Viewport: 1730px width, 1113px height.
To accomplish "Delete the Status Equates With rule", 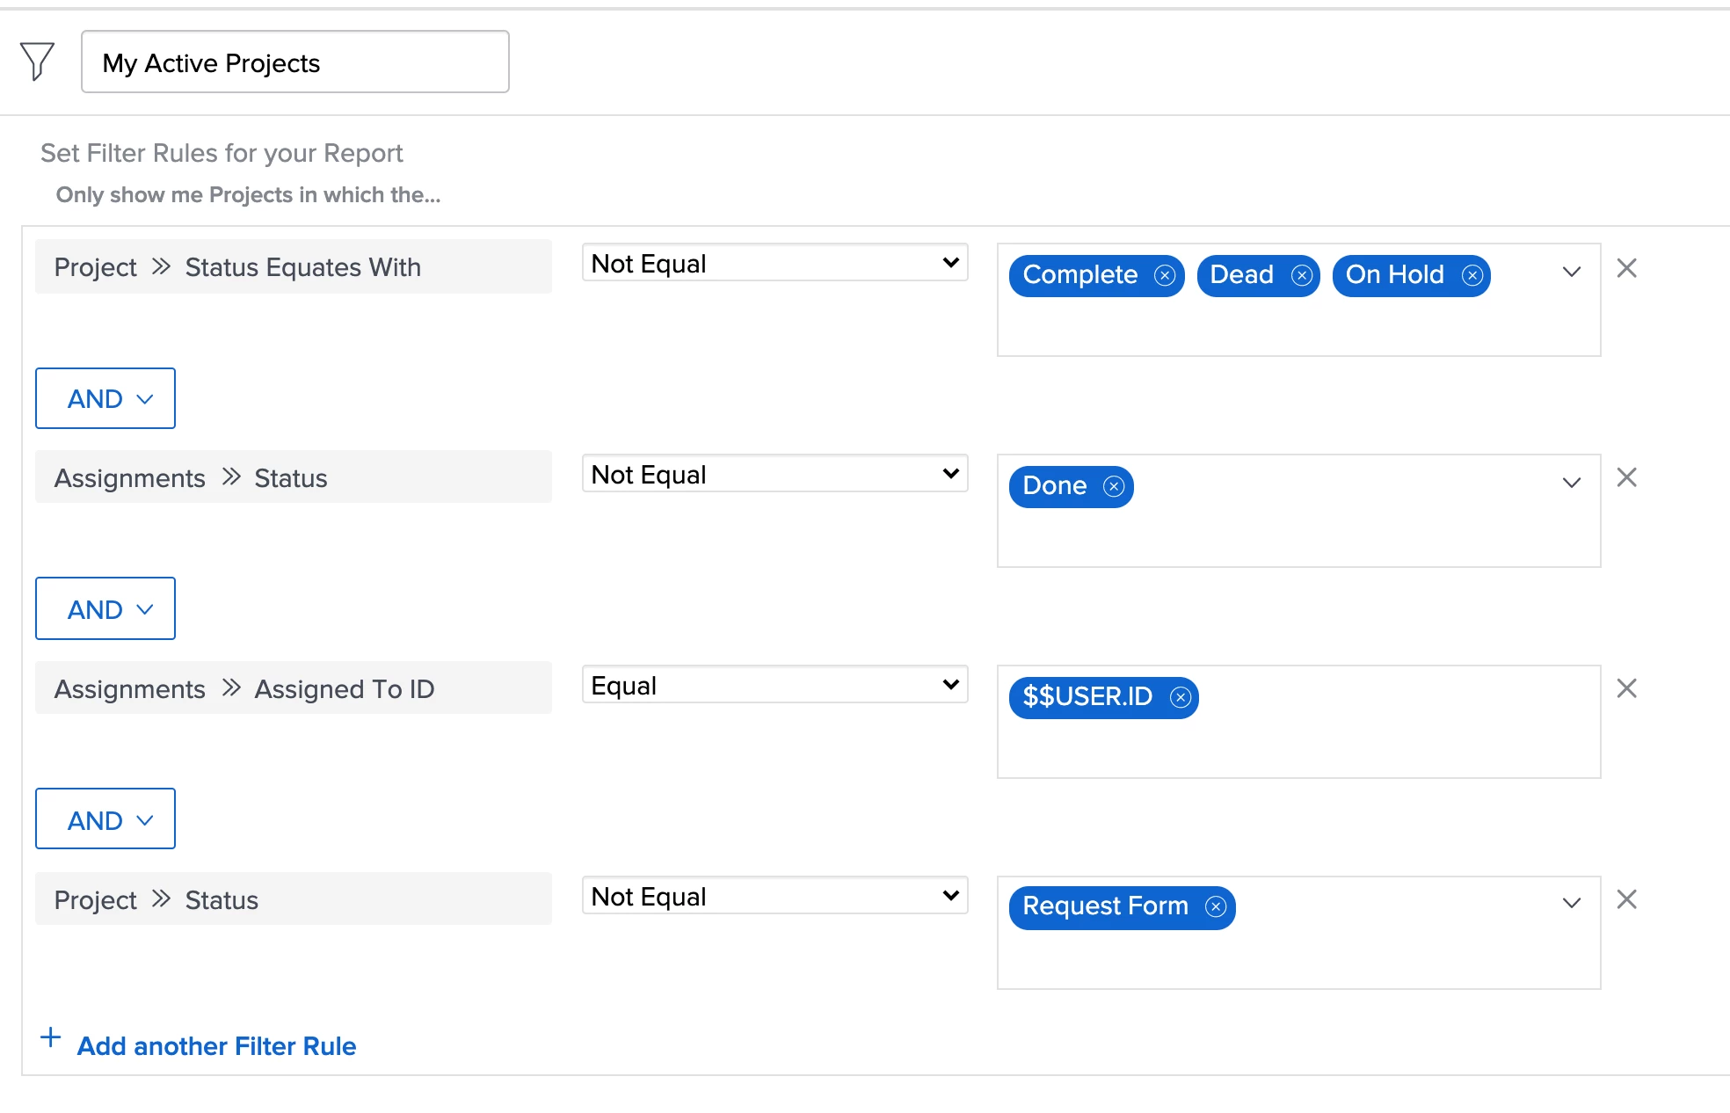I will point(1626,268).
